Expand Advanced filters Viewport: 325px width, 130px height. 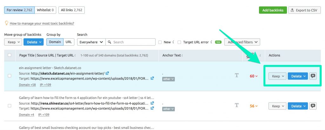pyautogui.click(x=242, y=42)
